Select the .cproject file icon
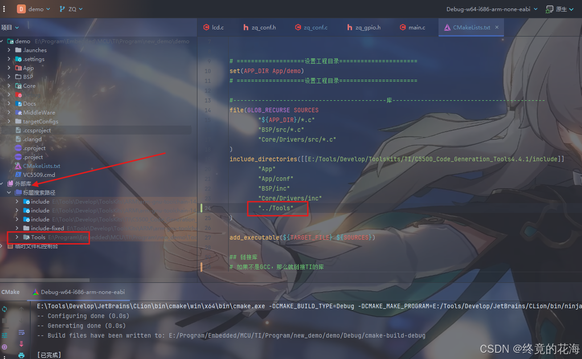 click(x=18, y=148)
